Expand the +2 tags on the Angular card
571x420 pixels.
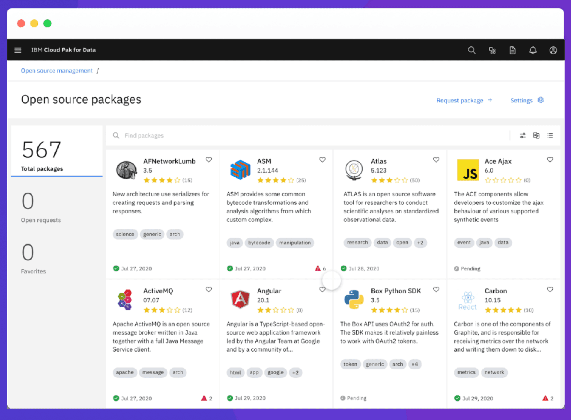point(295,372)
